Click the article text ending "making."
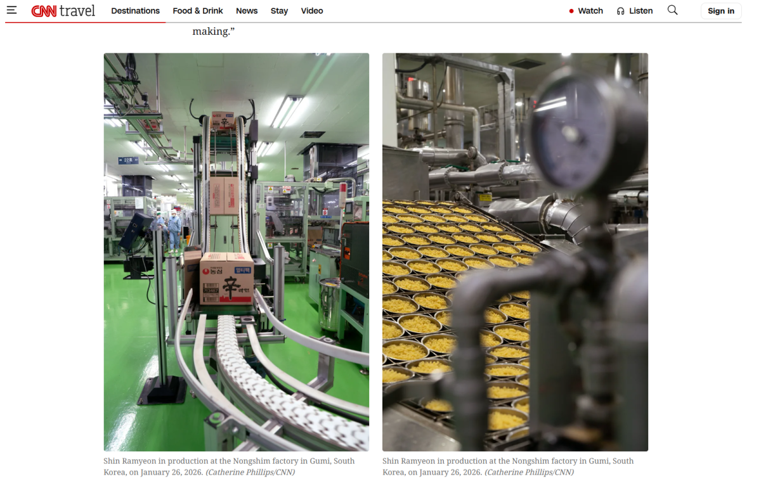The width and height of the screenshot is (761, 481). [x=214, y=31]
